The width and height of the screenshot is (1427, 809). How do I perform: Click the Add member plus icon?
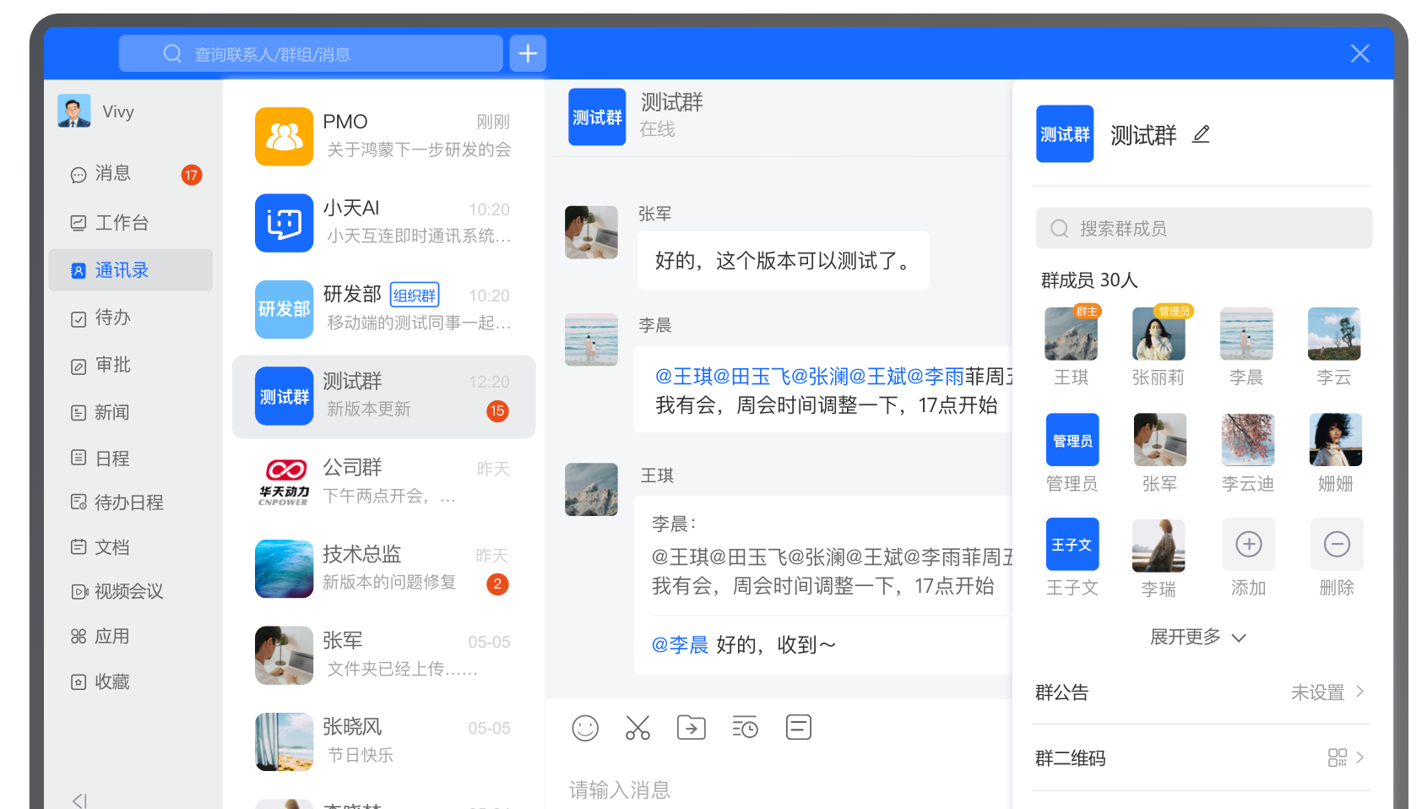tap(1249, 544)
